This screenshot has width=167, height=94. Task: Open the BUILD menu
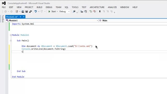point(39,7)
